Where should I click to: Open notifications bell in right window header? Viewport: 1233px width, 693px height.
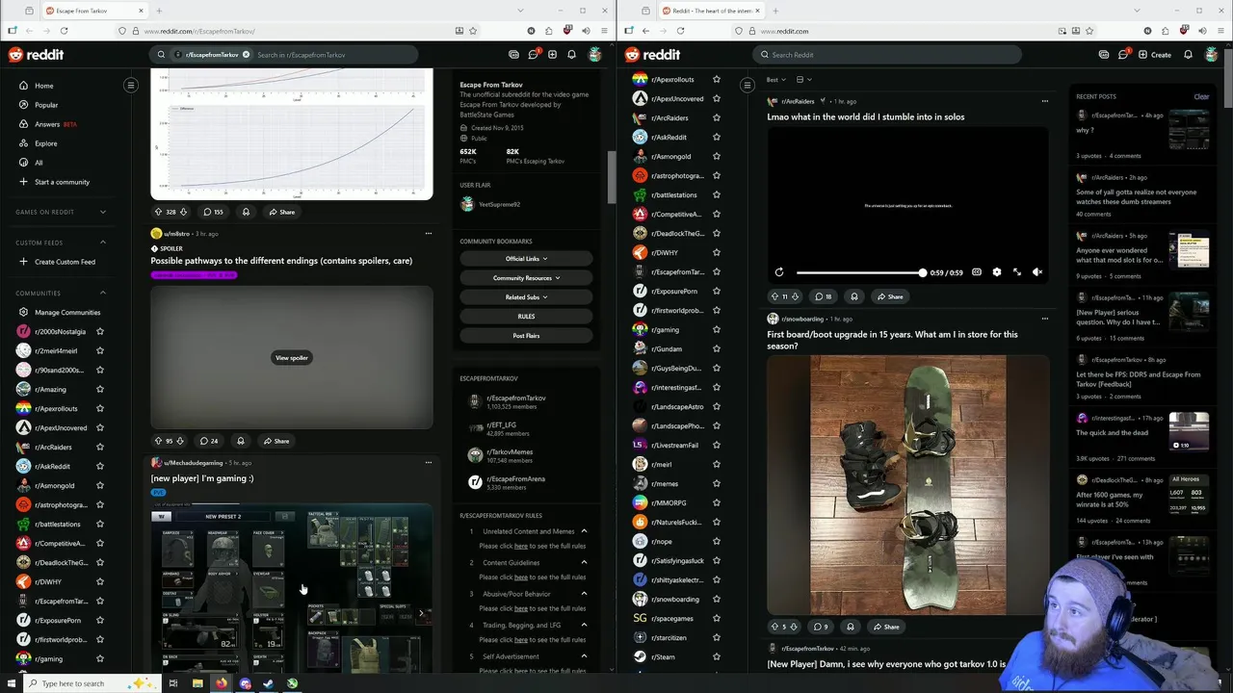click(1188, 55)
